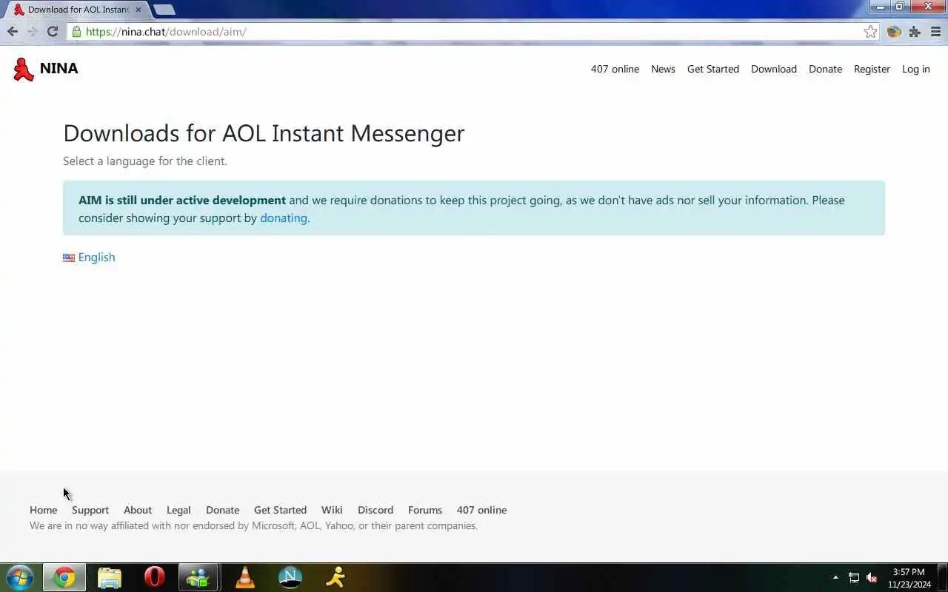Click the Downloads for AOL Instant Messenger heading
This screenshot has height=592, width=948.
[264, 133]
